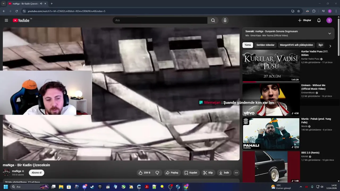340x191 pixels.
Task: Open the maNga channel avatar
Action: (6, 172)
